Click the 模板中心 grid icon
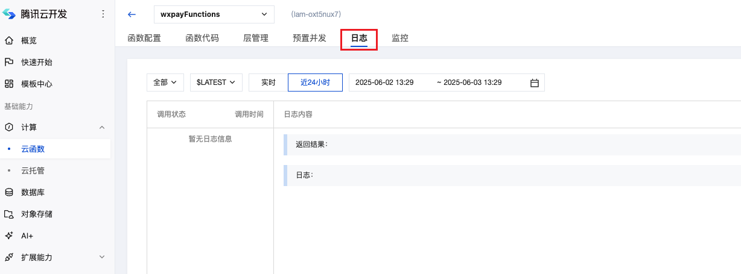 (x=9, y=84)
